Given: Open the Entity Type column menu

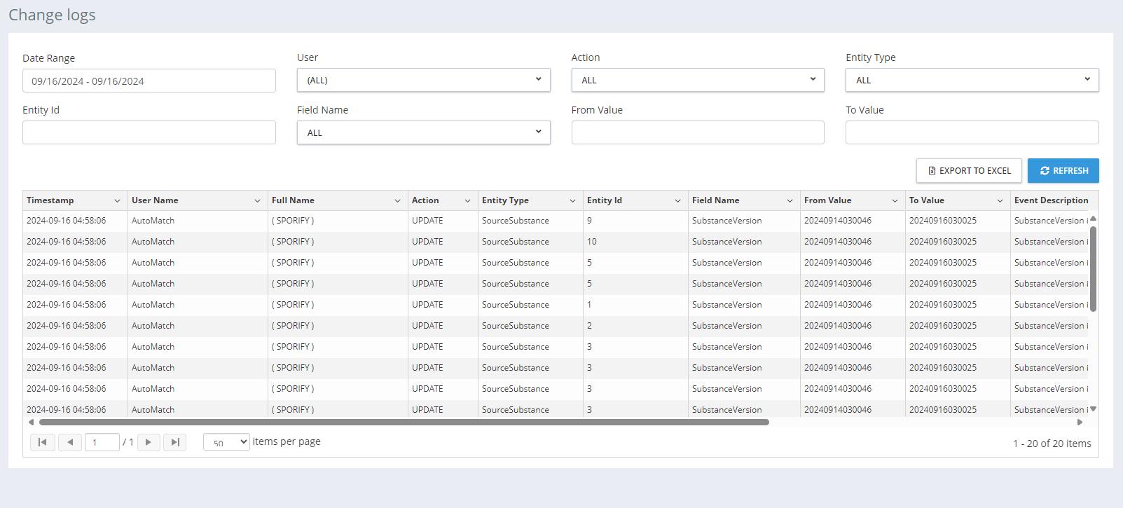Looking at the screenshot, I should (572, 201).
